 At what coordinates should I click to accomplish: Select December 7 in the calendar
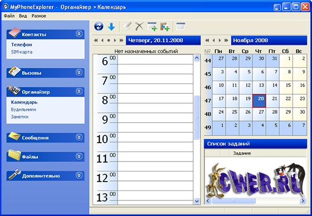point(300,128)
